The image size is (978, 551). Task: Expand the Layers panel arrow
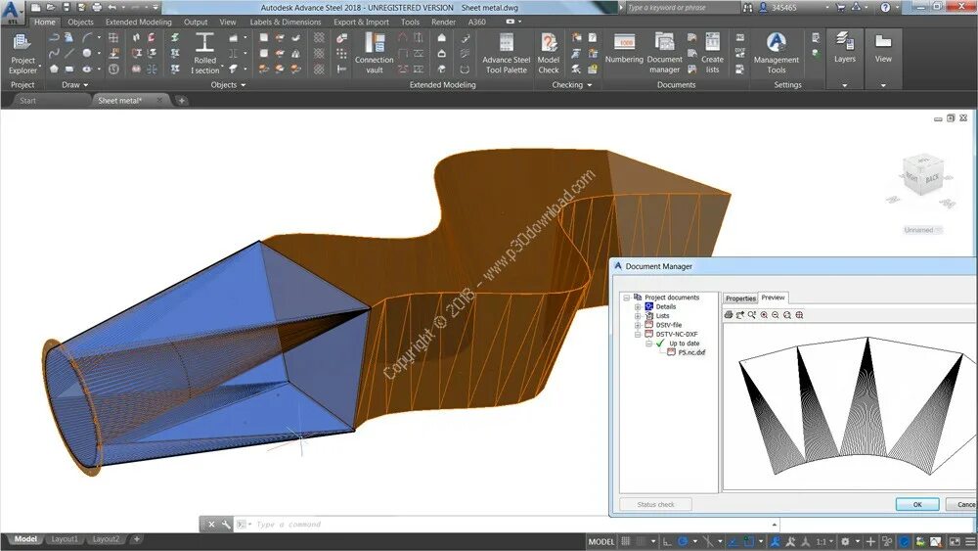(845, 85)
